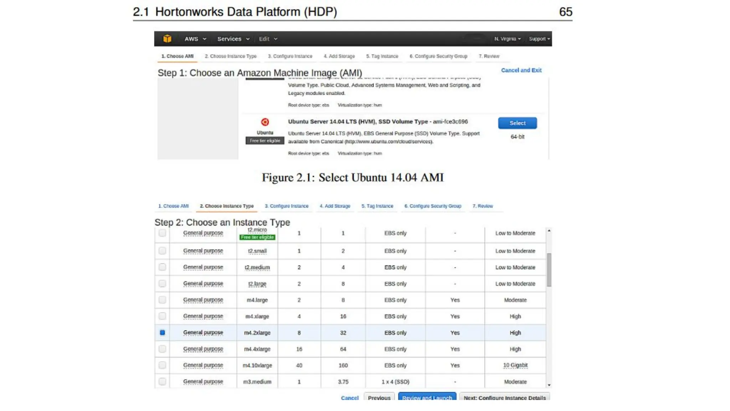Screen dimensions: 730x411
Task: Open the AWS dropdown menu
Action: pyautogui.click(x=195, y=39)
